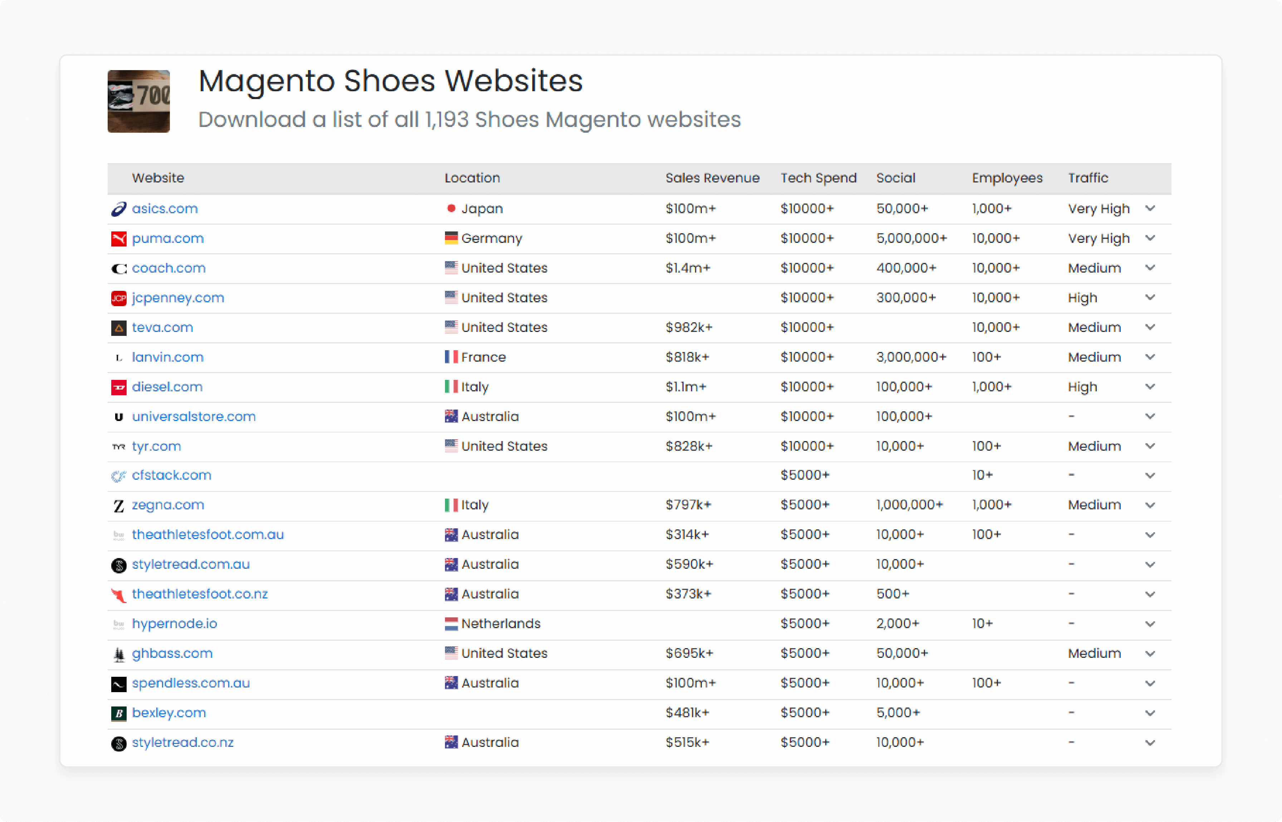Expand the zegna.com row chevron
This screenshot has height=822, width=1282.
click(x=1150, y=505)
